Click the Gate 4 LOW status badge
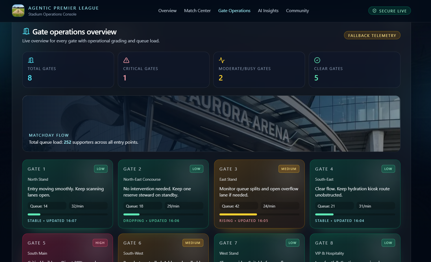The height and width of the screenshot is (262, 431). click(x=388, y=169)
